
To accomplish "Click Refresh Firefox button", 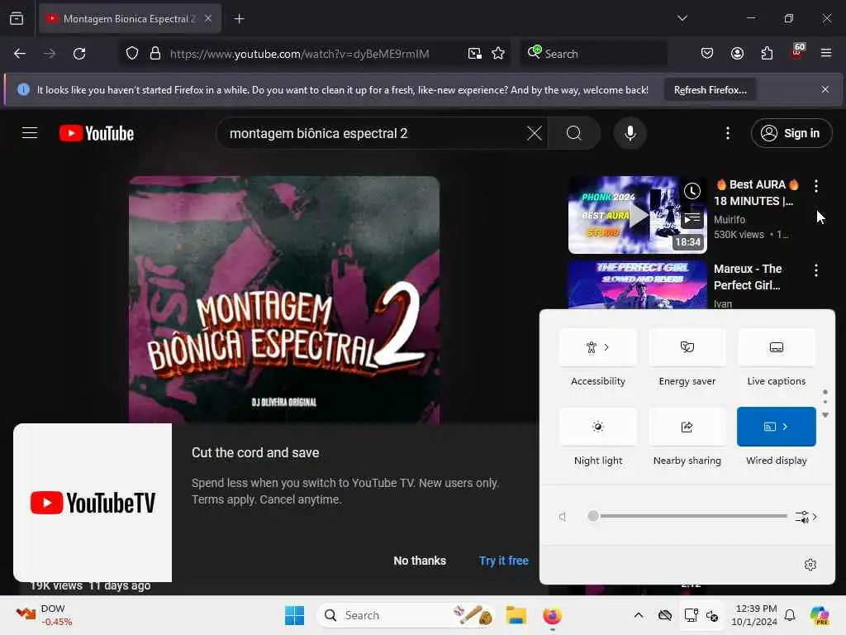I will [710, 89].
